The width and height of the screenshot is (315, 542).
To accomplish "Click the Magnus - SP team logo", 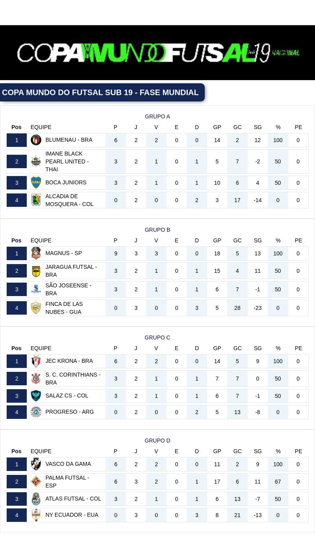I will click(36, 253).
